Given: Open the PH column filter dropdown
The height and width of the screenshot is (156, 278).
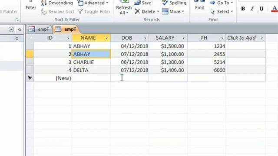Looking at the screenshot, I should pyautogui.click(x=222, y=38).
